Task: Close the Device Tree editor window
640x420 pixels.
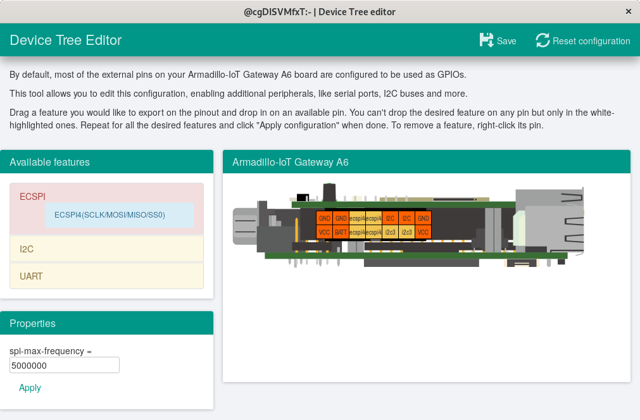Action: click(x=629, y=11)
